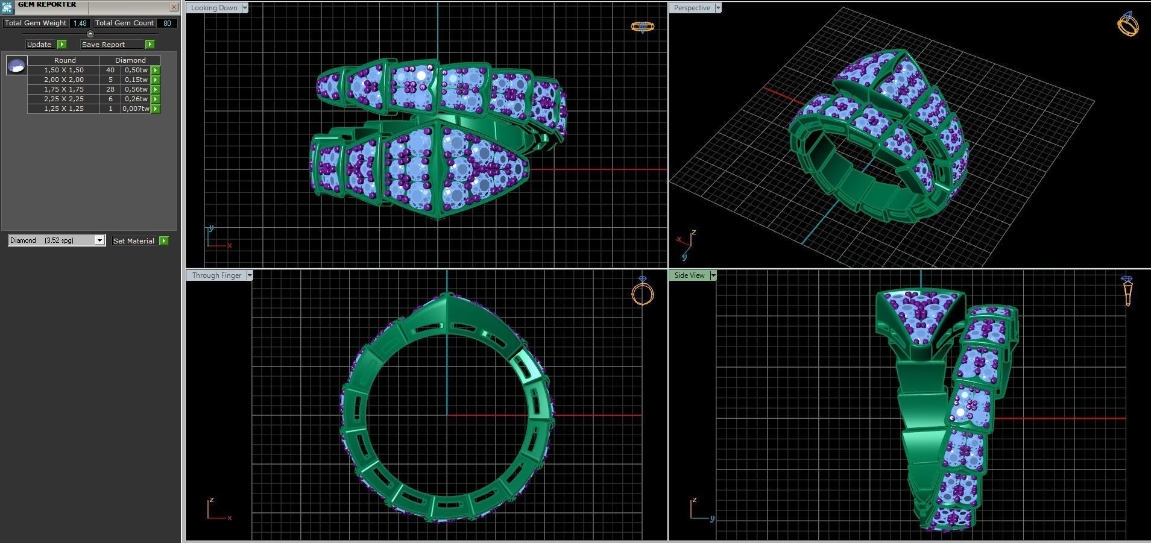Collapse the totals section with the up arrow
Screen dimensions: 1151x543
[x=90, y=34]
